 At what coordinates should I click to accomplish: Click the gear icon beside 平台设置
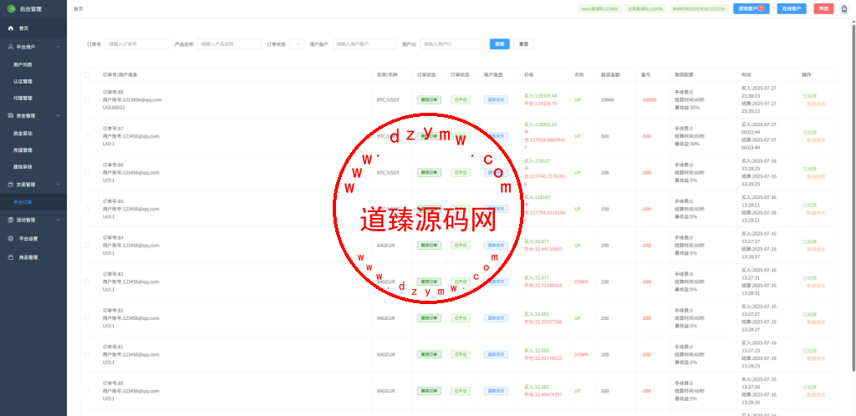10,238
